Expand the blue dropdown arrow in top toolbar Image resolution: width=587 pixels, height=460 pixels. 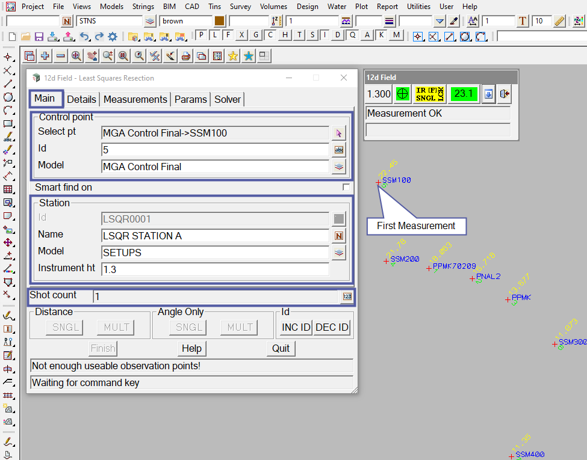coord(439,21)
